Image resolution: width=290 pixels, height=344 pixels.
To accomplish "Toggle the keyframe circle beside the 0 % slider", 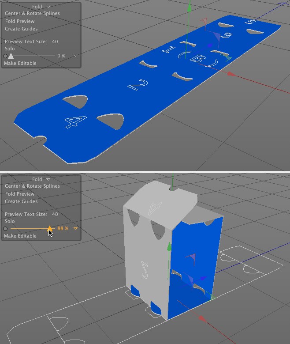I will 5,56.
